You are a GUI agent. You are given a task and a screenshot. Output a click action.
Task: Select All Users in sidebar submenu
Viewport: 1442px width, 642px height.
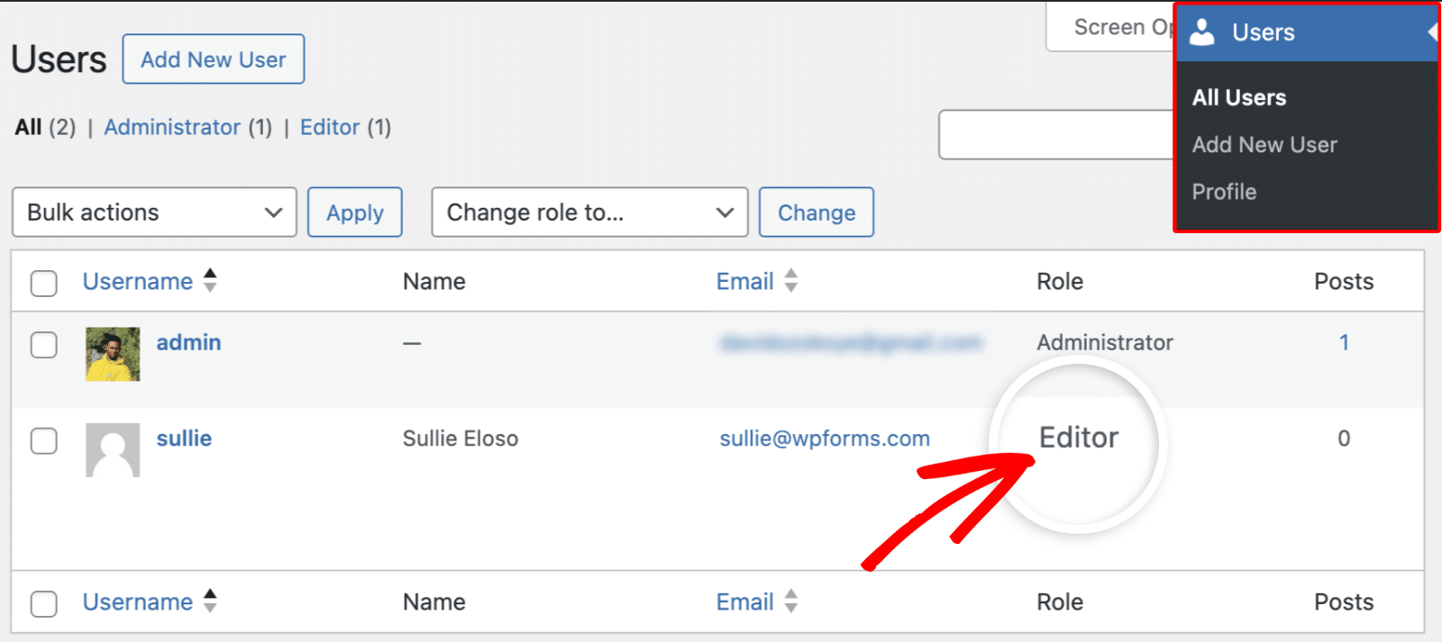click(x=1239, y=97)
